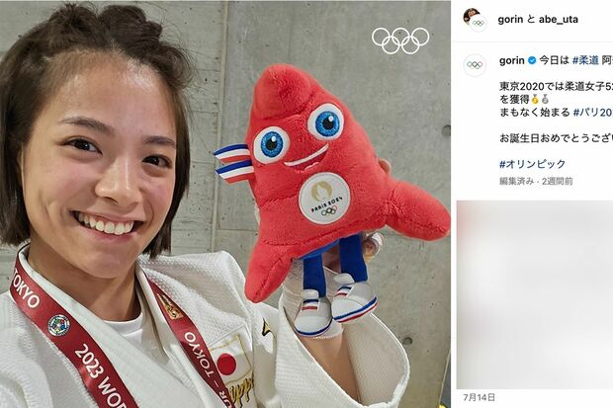Click the main judo athlete photo
This screenshot has width=613, height=408.
tap(225, 204)
